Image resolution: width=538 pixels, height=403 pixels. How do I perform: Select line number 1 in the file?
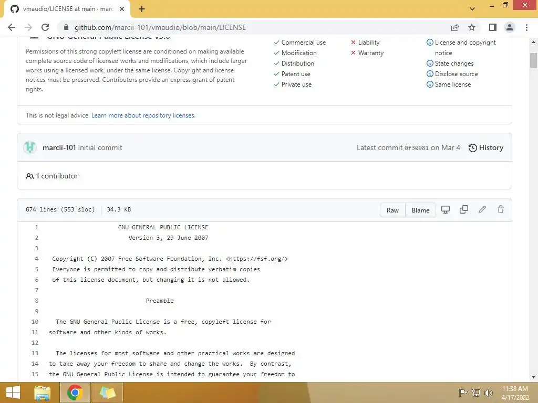(x=36, y=227)
